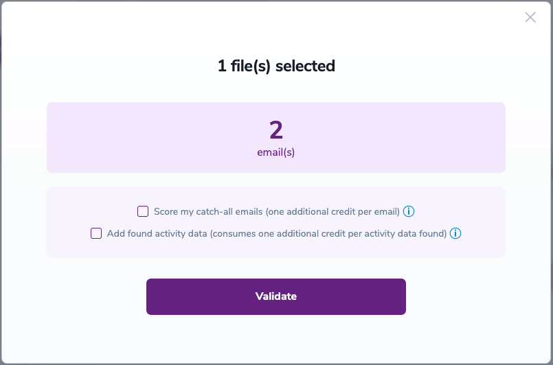Tick the Add found activity data checkbox
The height and width of the screenshot is (365, 553).
96,233
